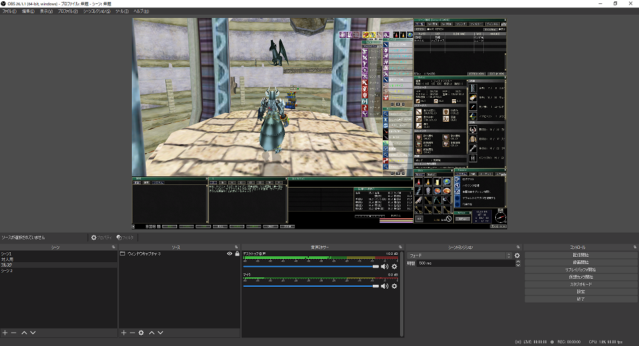Viewport: 639px width, 346px height.
Task: Start recording with 録画開始
Action: [x=580, y=262]
